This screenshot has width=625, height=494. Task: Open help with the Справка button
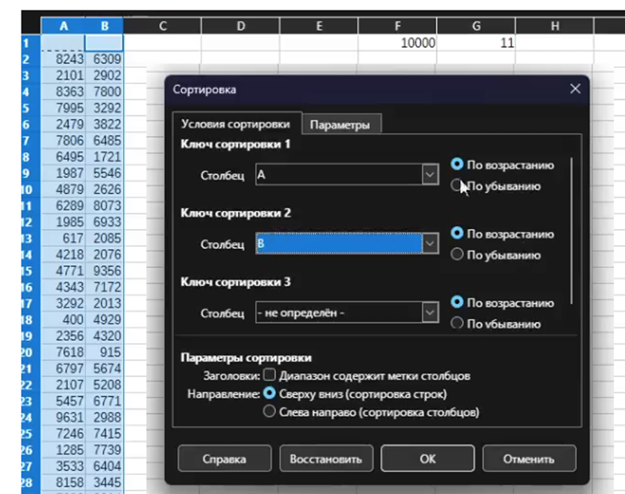[x=224, y=459]
